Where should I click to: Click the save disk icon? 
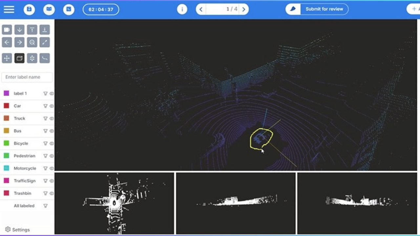[29, 9]
